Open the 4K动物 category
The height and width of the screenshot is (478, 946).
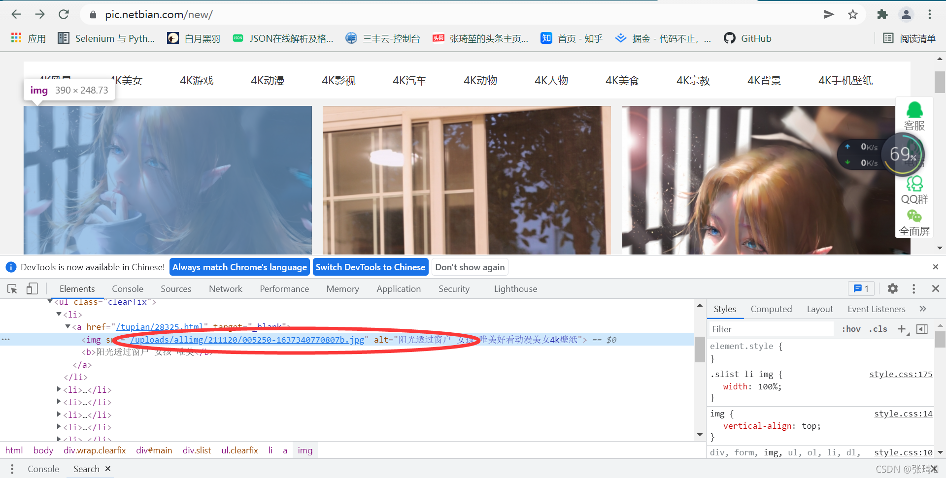point(480,80)
